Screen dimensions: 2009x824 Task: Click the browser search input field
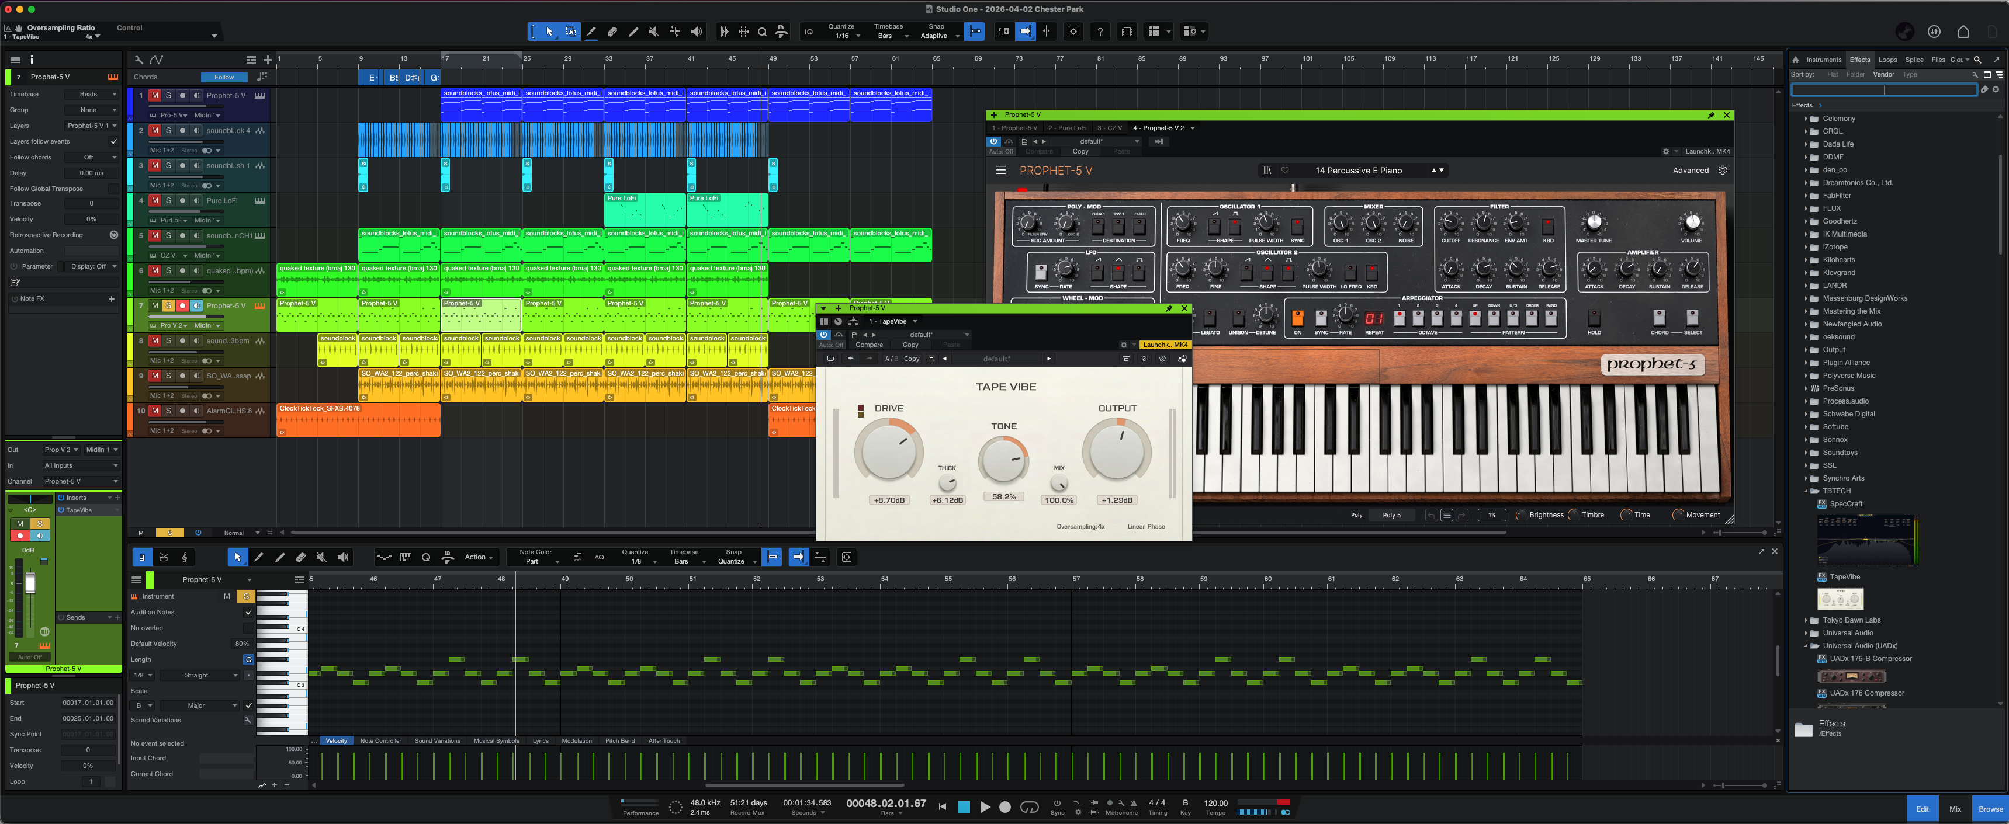click(1883, 90)
